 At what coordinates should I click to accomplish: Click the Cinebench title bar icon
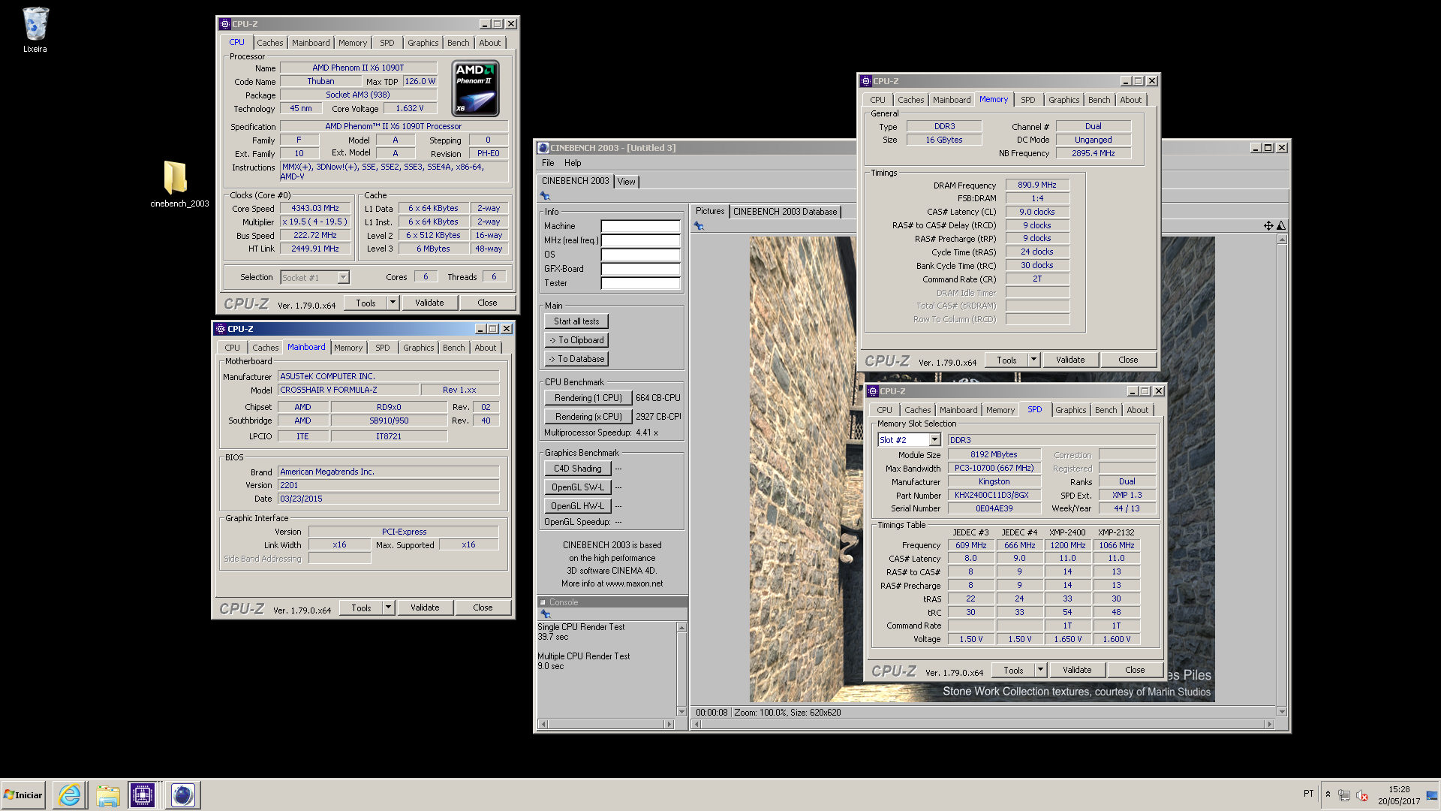pyautogui.click(x=543, y=148)
